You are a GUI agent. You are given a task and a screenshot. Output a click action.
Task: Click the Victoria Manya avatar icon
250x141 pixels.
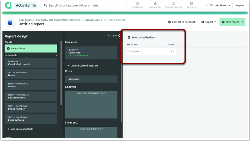click(207, 6)
